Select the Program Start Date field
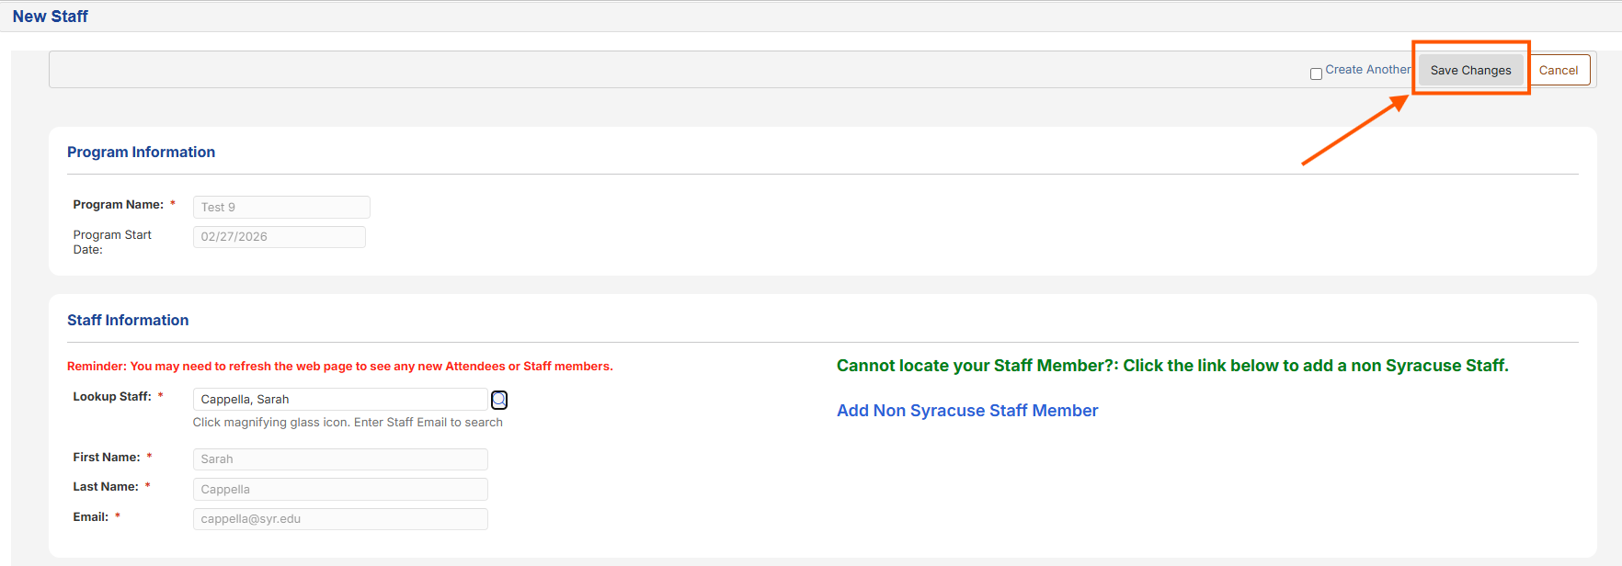Viewport: 1622px width, 566px height. (x=279, y=237)
